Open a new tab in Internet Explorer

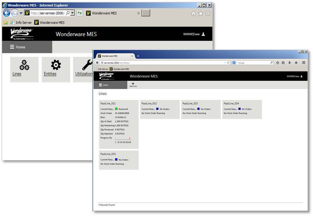(146, 13)
